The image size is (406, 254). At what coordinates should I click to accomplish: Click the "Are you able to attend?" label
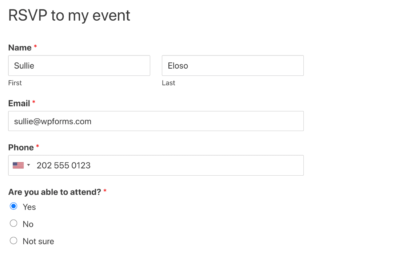tap(55, 192)
